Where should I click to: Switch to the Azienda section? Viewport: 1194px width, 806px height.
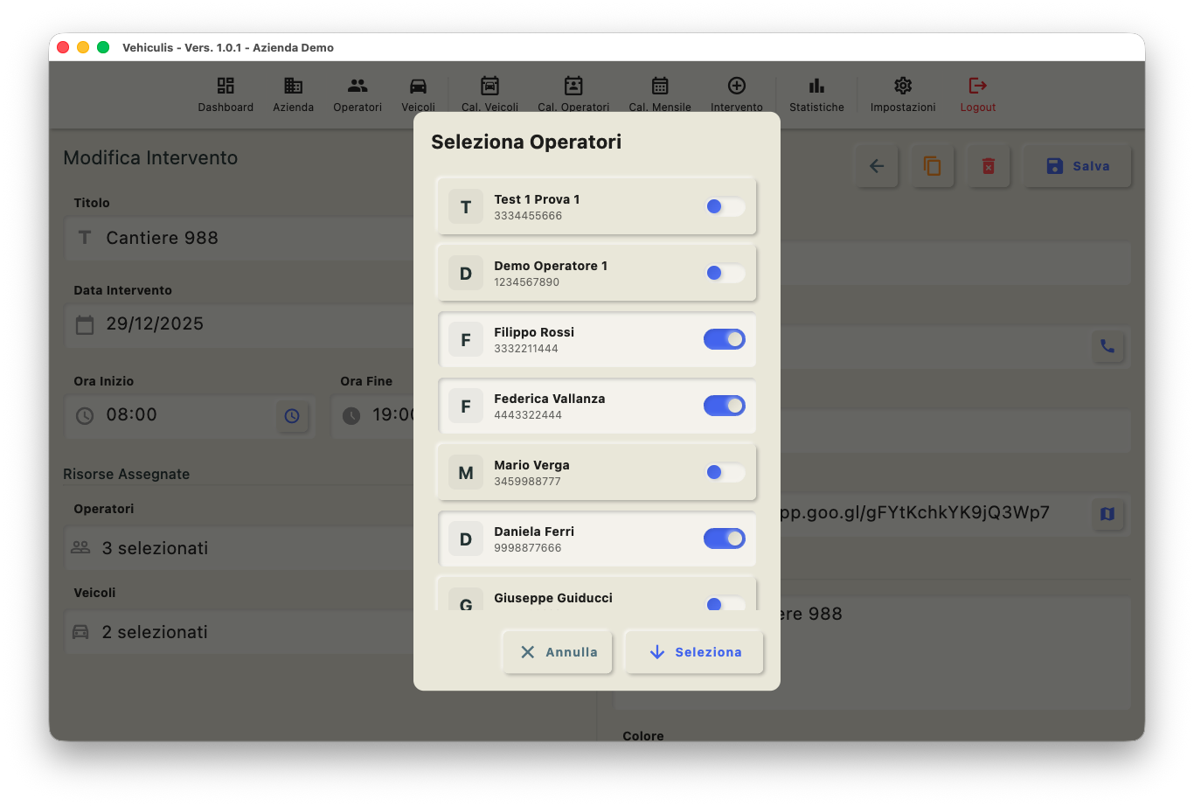(x=293, y=94)
